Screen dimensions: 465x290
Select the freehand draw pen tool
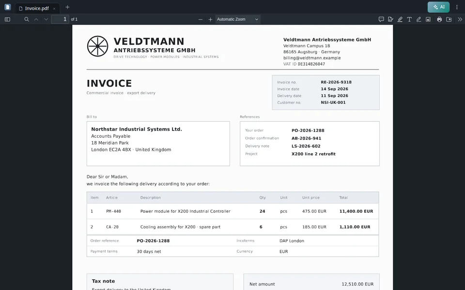click(418, 19)
